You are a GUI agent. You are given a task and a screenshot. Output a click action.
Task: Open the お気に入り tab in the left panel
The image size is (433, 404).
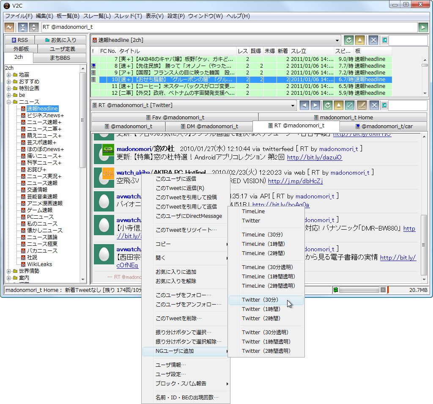[60, 40]
